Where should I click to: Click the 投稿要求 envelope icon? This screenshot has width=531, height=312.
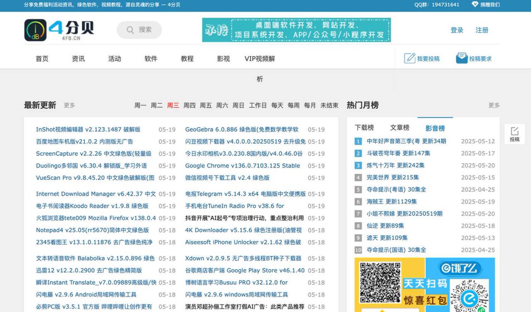462,58
